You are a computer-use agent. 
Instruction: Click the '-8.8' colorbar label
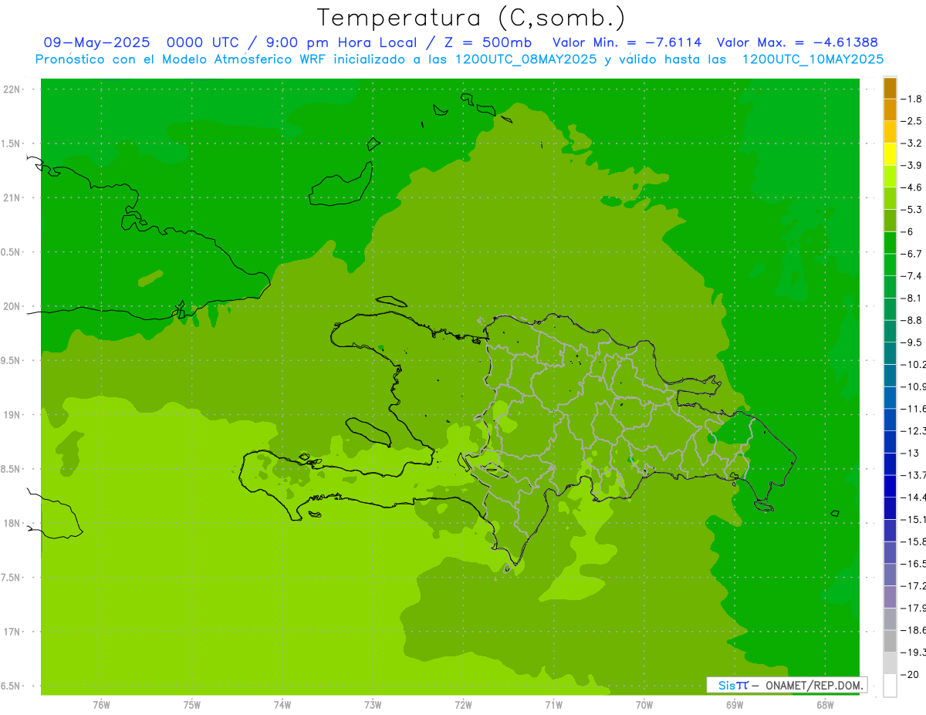click(x=911, y=320)
